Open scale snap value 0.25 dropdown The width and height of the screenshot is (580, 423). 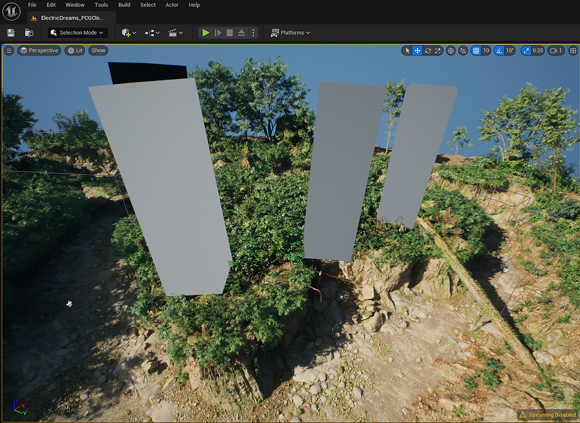click(x=538, y=51)
